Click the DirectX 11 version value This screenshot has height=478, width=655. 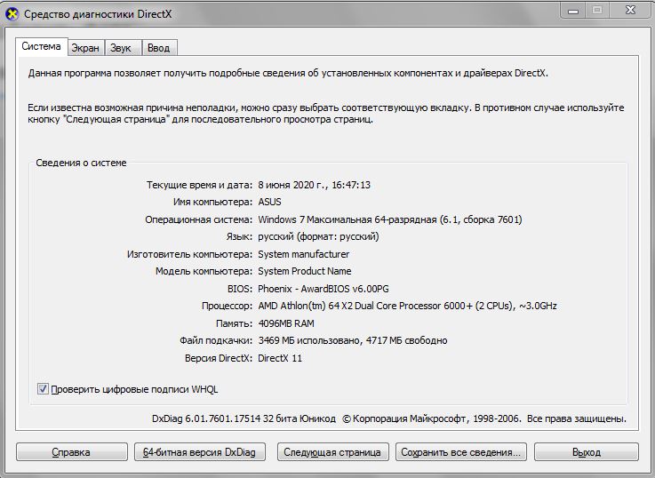(x=280, y=358)
